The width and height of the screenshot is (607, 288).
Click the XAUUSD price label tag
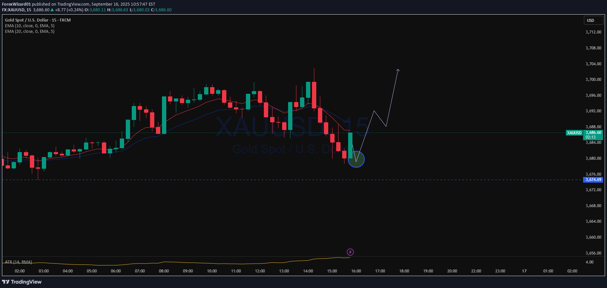point(574,133)
